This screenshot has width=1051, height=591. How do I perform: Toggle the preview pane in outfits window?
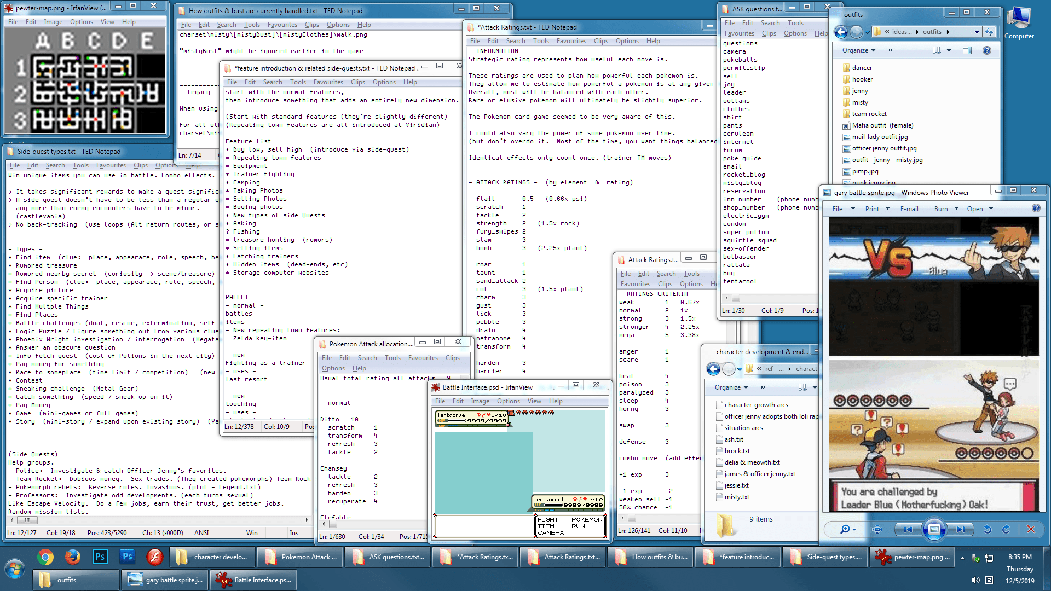[x=967, y=50]
